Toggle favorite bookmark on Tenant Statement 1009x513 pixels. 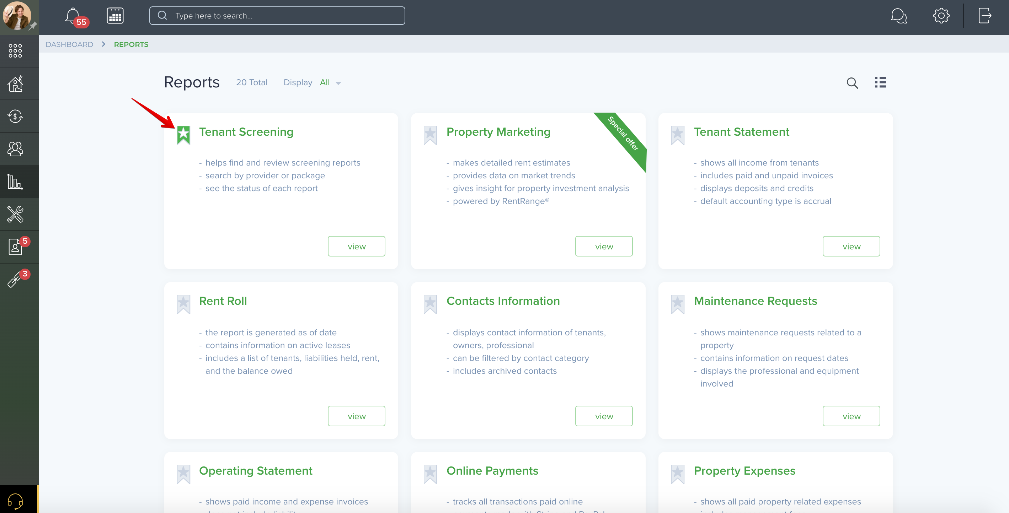678,135
